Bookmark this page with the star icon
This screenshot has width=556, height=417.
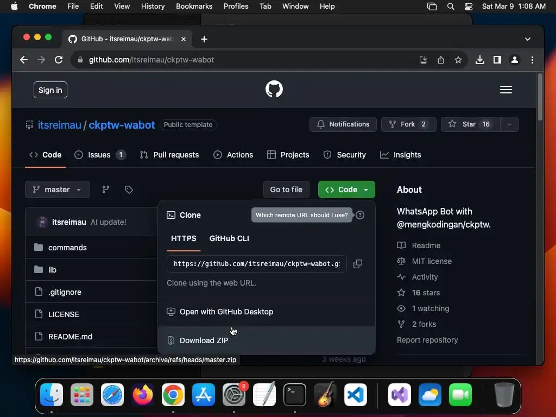click(458, 60)
